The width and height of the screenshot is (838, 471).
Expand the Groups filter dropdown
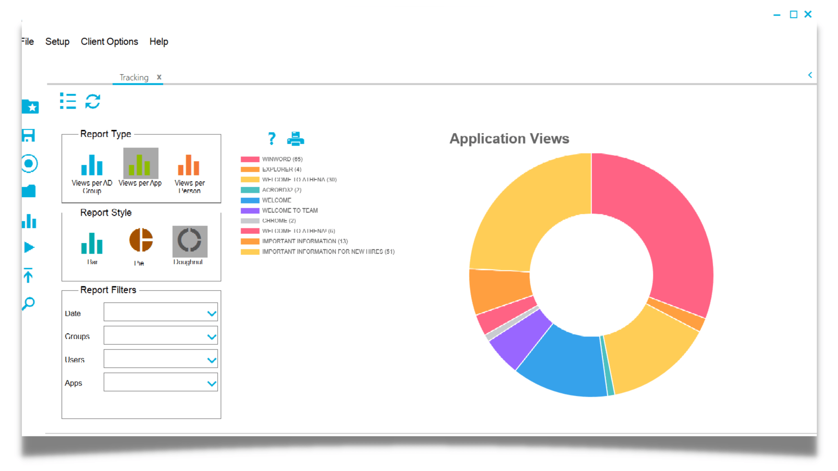point(211,335)
